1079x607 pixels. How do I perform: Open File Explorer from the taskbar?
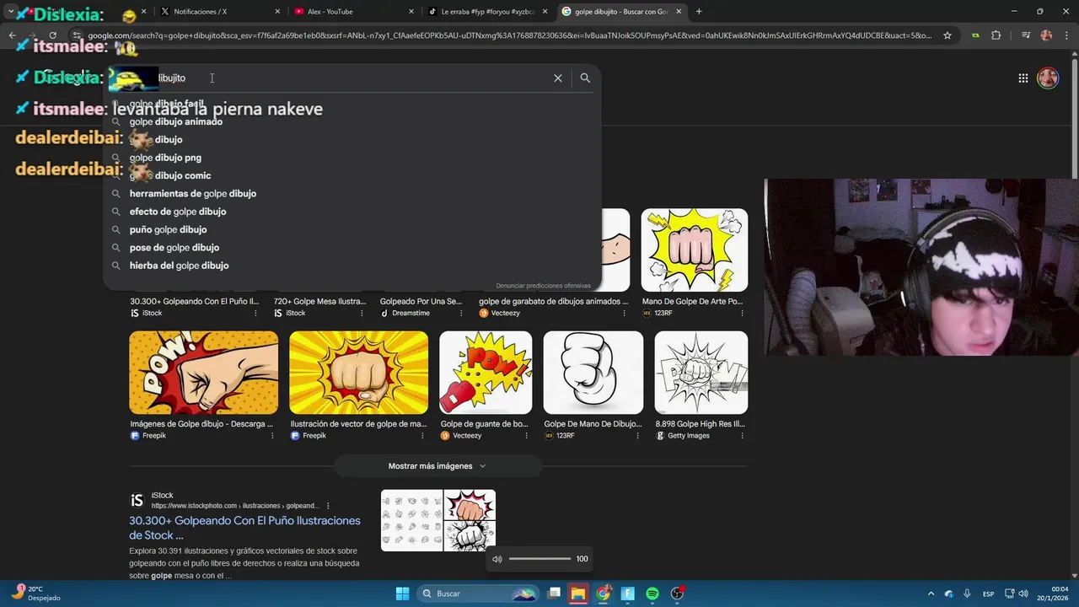[x=577, y=594]
